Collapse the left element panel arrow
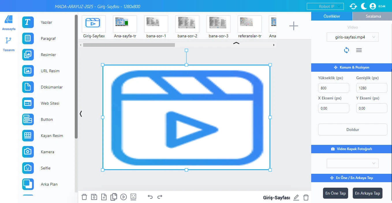Screen dimensions: 392x203 pos(81,114)
